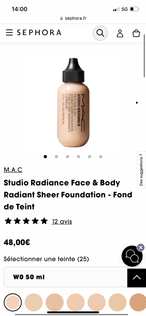Close the chat widget with the X
This screenshot has width=146, height=316.
pos(140,247)
